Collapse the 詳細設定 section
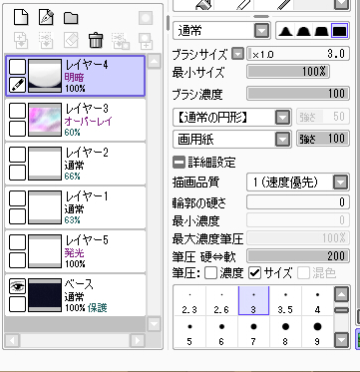Image resolution: width=360 pixels, height=372 pixels. (179, 163)
